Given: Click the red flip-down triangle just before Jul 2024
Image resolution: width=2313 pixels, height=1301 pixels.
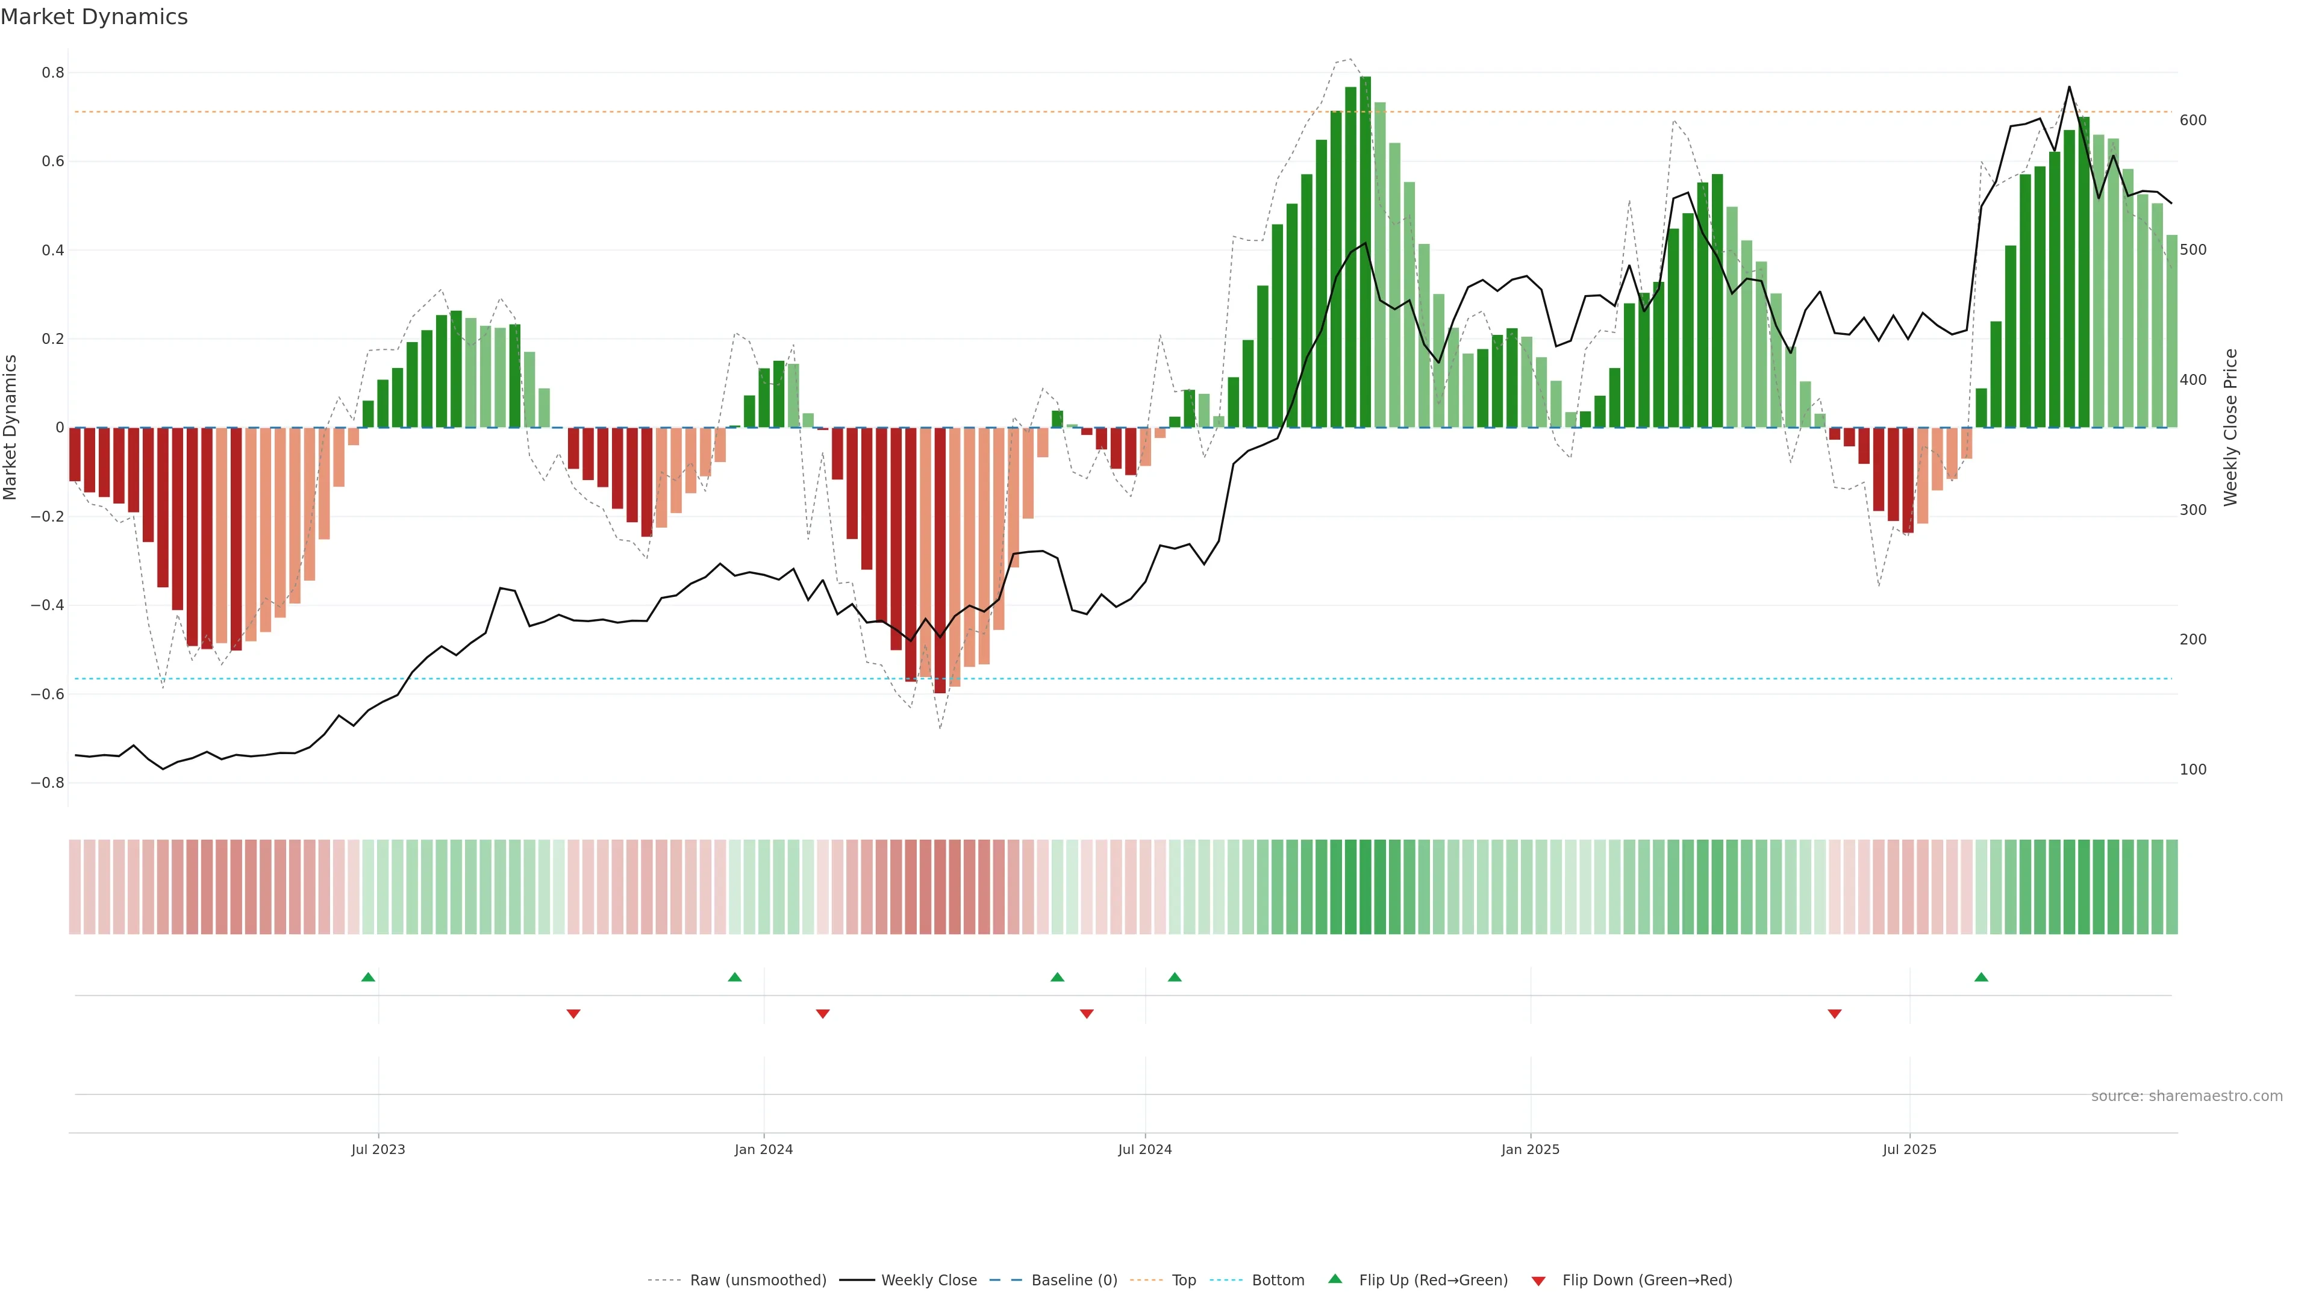Looking at the screenshot, I should coord(1087,1014).
